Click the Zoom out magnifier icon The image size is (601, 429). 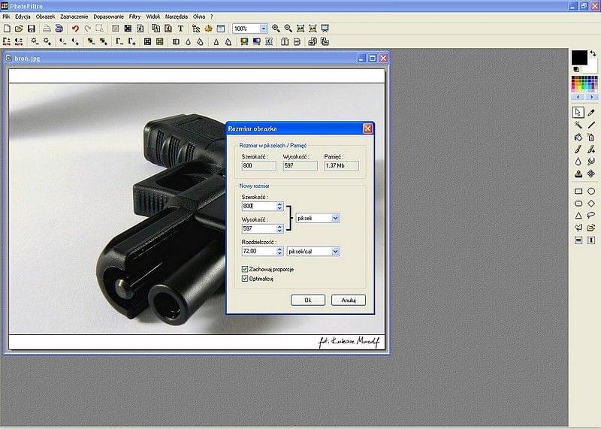pos(288,29)
